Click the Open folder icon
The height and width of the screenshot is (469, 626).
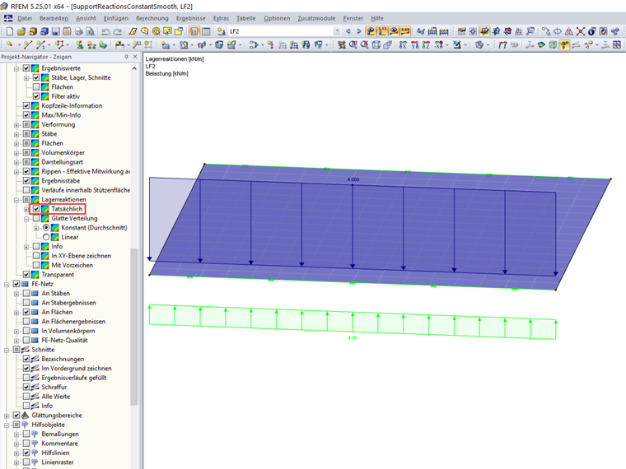tap(21, 31)
